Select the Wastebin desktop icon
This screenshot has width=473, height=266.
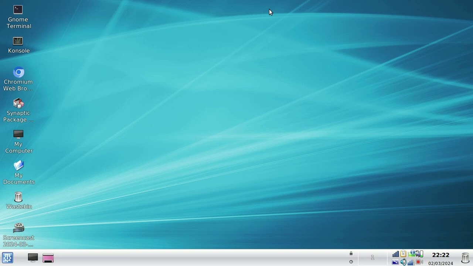(18, 197)
